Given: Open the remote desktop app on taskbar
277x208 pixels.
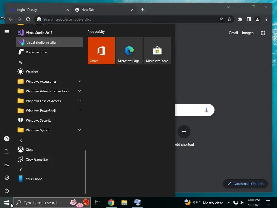Looking at the screenshot, I should click(138, 203).
